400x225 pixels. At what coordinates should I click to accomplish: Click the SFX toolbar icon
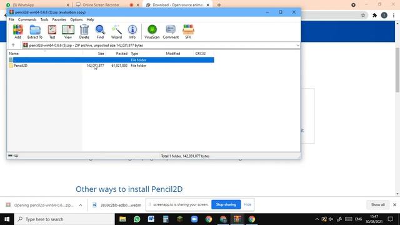[x=188, y=32]
